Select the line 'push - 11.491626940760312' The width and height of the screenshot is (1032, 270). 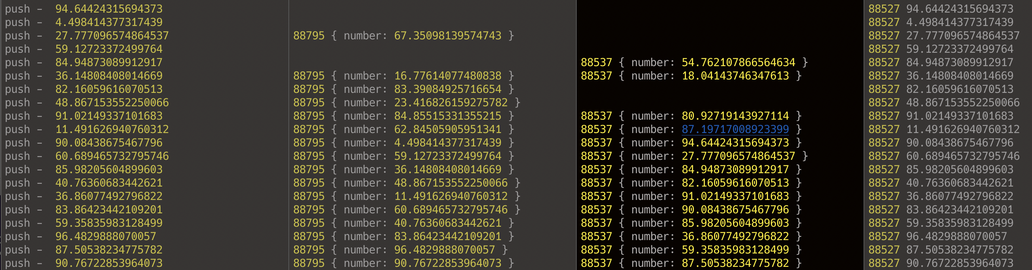click(x=87, y=129)
